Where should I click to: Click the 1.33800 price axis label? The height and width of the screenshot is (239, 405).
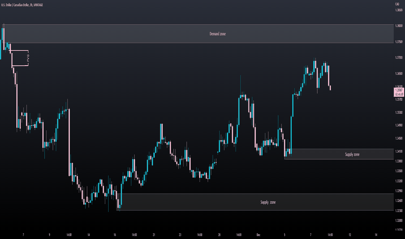point(399,161)
